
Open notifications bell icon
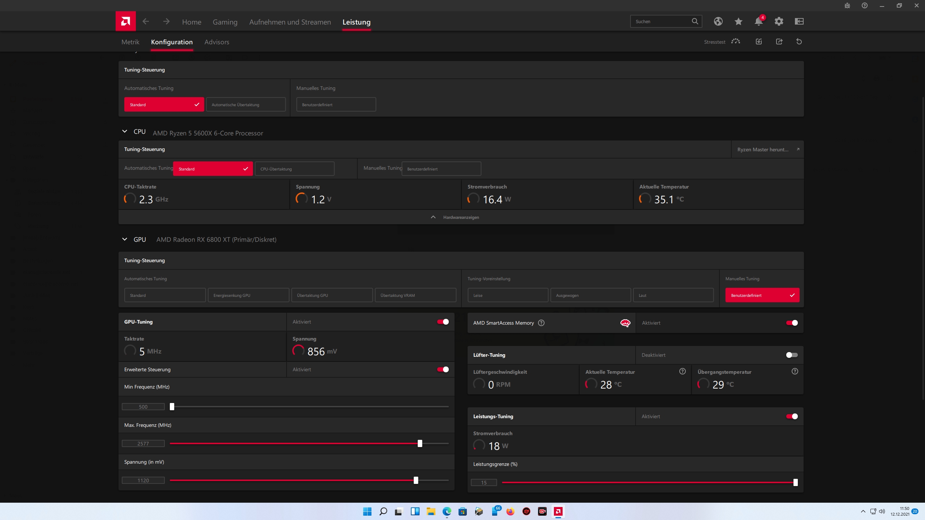tap(758, 21)
